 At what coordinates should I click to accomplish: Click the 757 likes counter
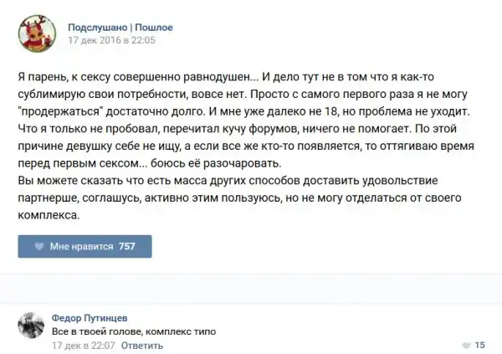point(127,246)
